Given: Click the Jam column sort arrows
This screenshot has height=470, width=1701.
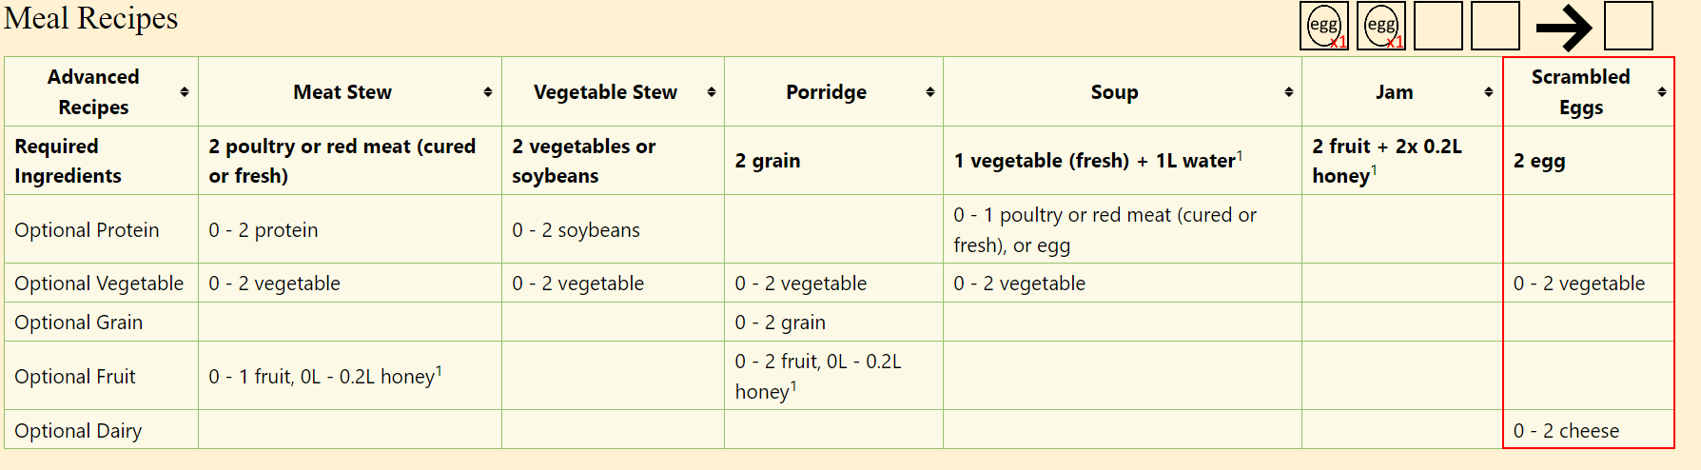Looking at the screenshot, I should point(1488,92).
